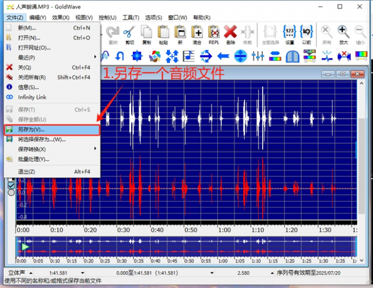This screenshot has height=288, width=373.
Task: Choose 关闭所有(R) menu entry
Action: click(52, 77)
